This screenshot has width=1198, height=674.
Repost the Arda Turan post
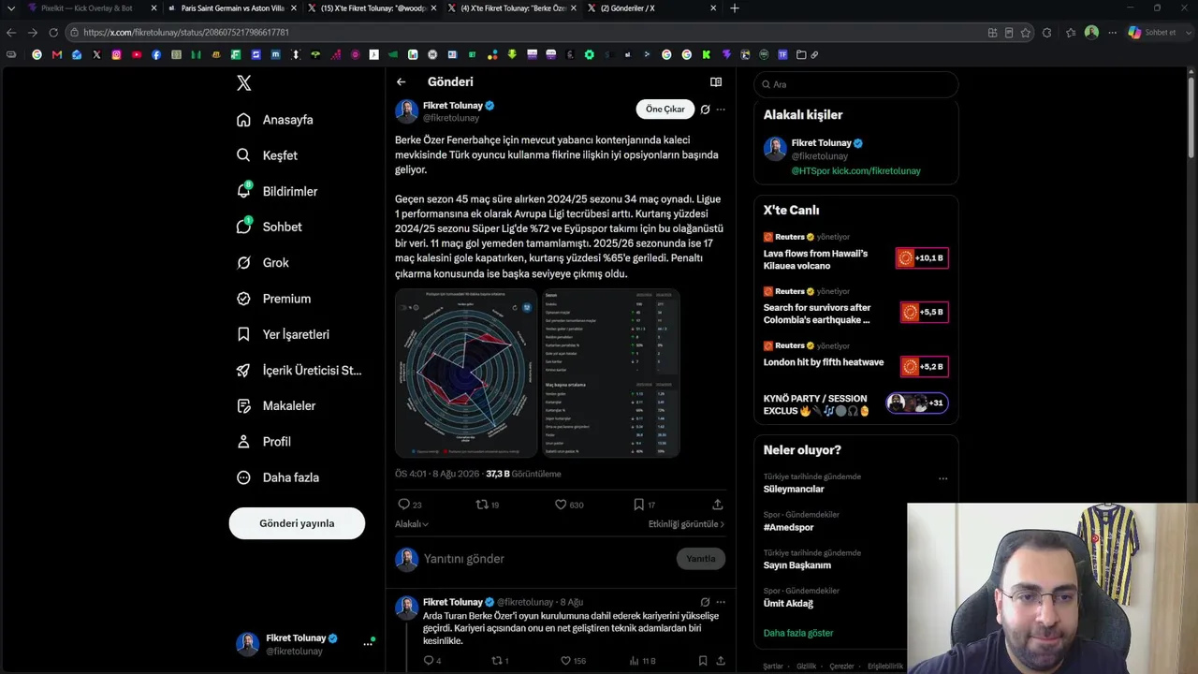[x=500, y=661]
